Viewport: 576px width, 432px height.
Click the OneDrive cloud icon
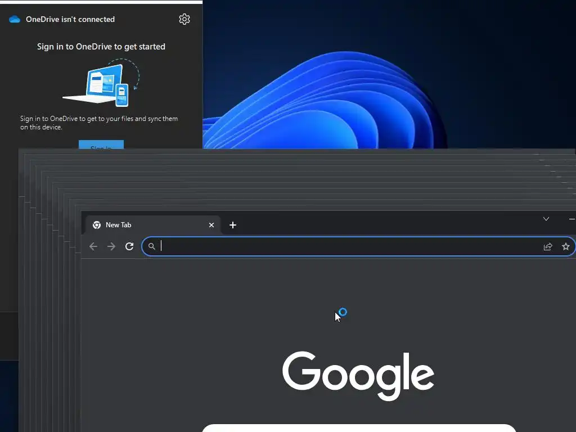coord(15,19)
